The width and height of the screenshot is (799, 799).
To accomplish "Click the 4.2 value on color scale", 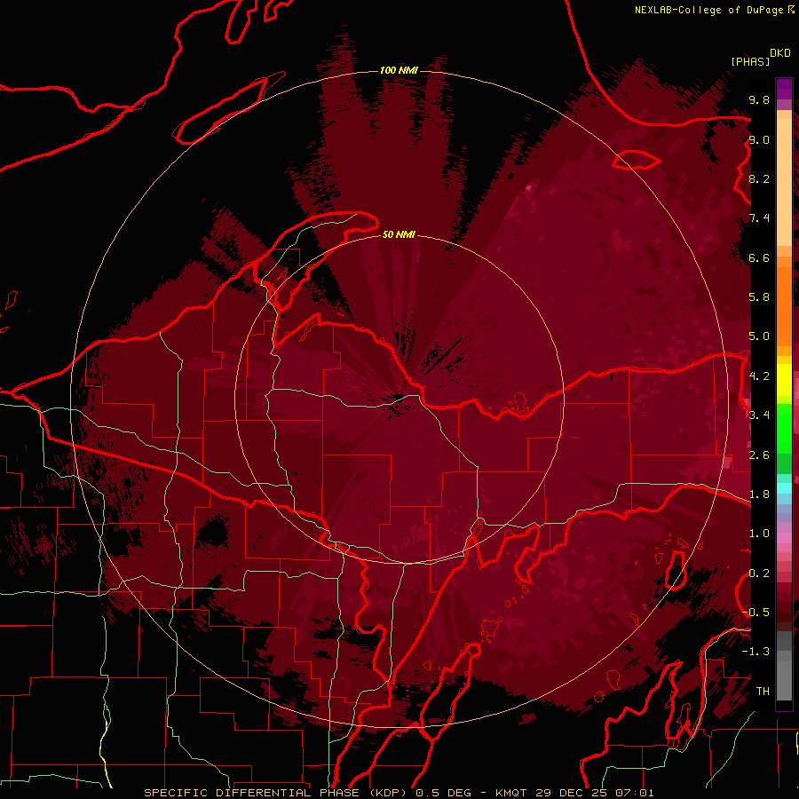I will coord(759,376).
